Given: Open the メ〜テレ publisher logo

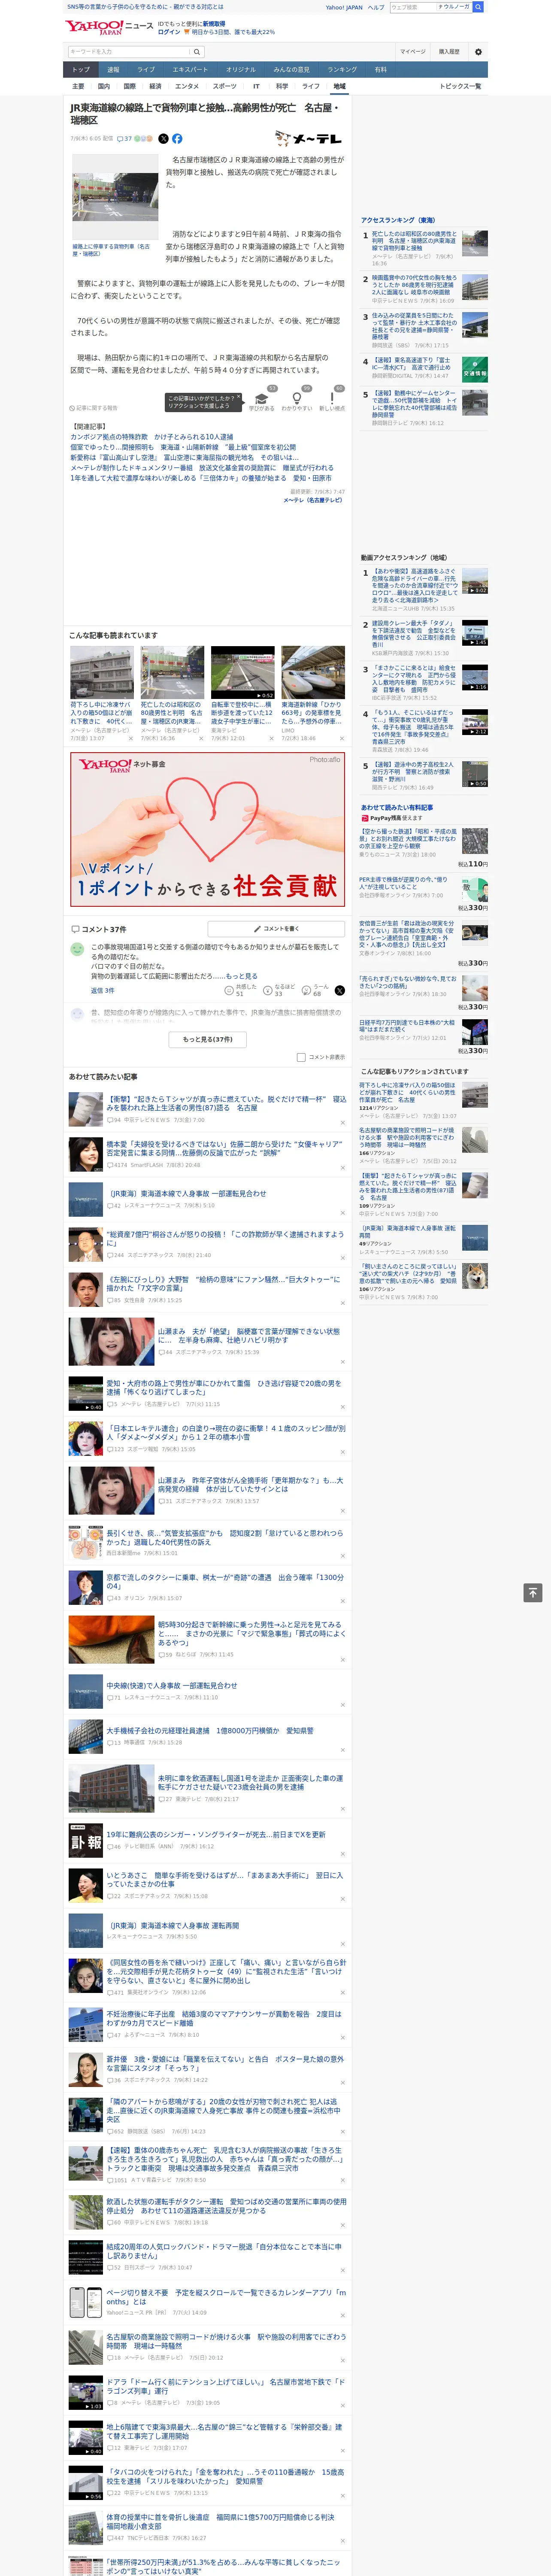Looking at the screenshot, I should [309, 139].
